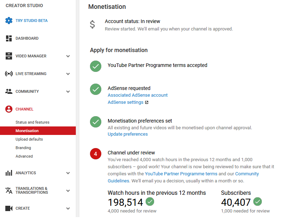This screenshot has height=221, width=282.
Task: Open the Advanced sub-item
Action: 24,157
